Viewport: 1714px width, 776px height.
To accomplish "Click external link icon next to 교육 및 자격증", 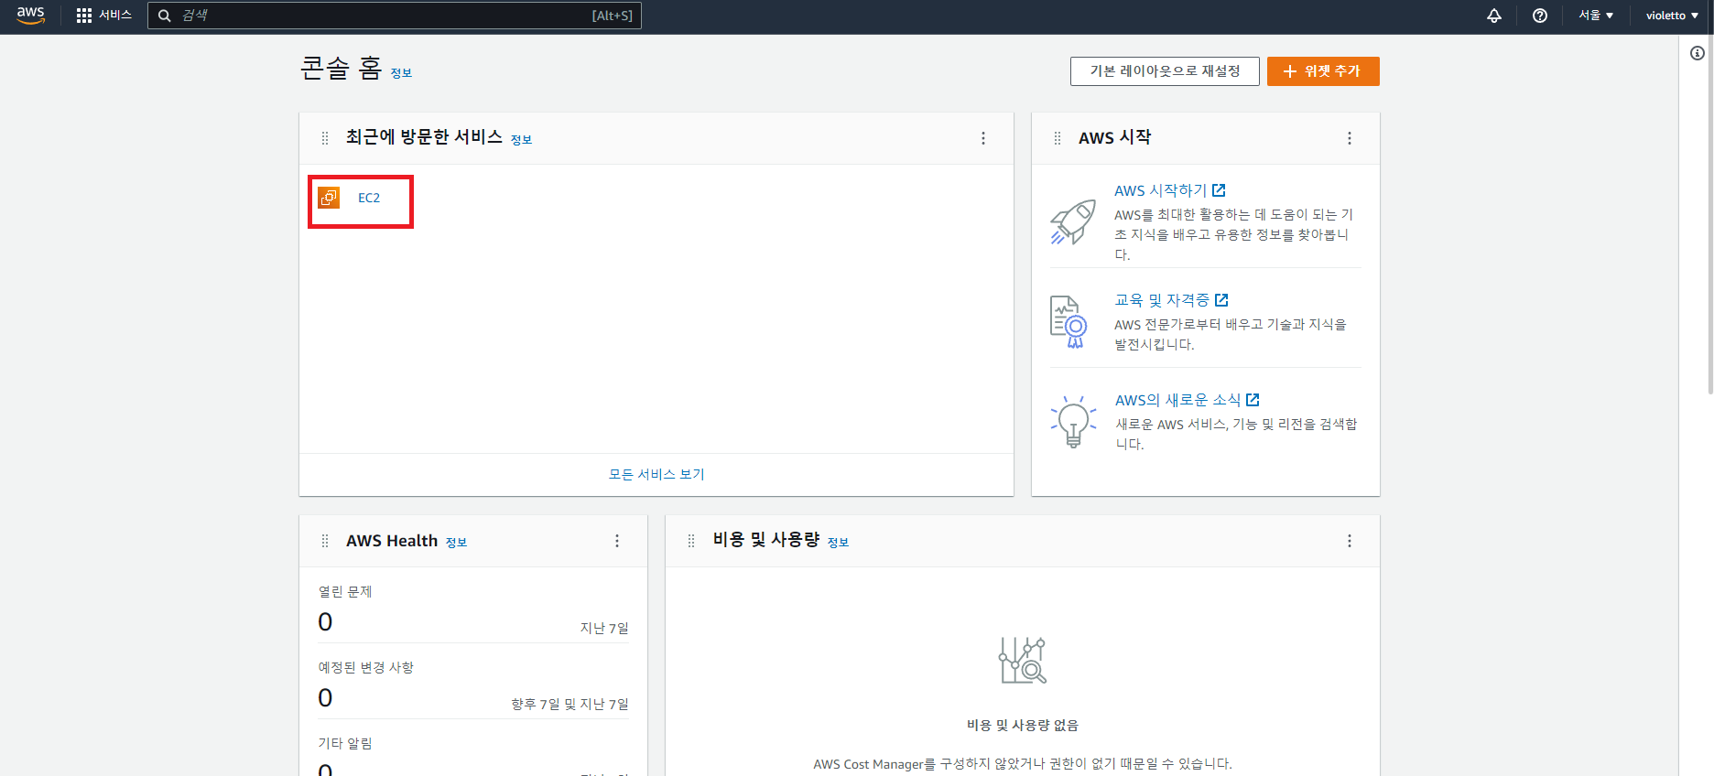I will [x=1221, y=300].
